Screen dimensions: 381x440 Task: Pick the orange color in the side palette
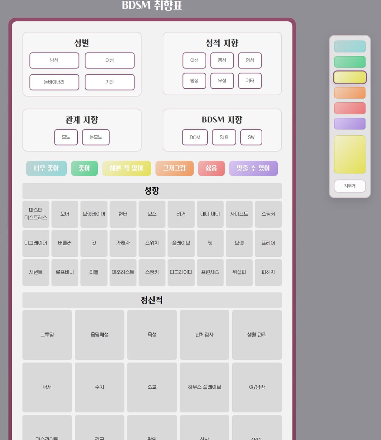pos(349,93)
